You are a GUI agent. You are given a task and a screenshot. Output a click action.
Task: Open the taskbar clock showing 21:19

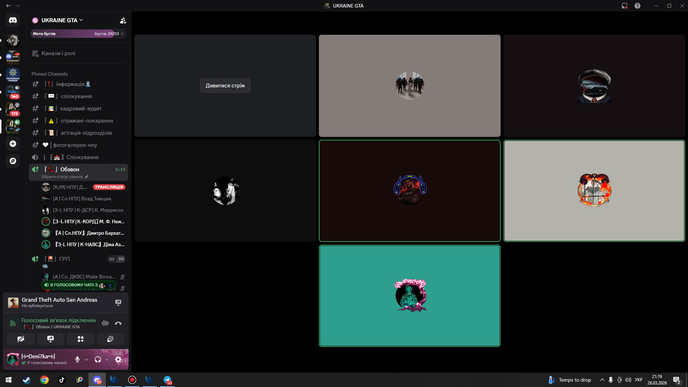click(657, 380)
